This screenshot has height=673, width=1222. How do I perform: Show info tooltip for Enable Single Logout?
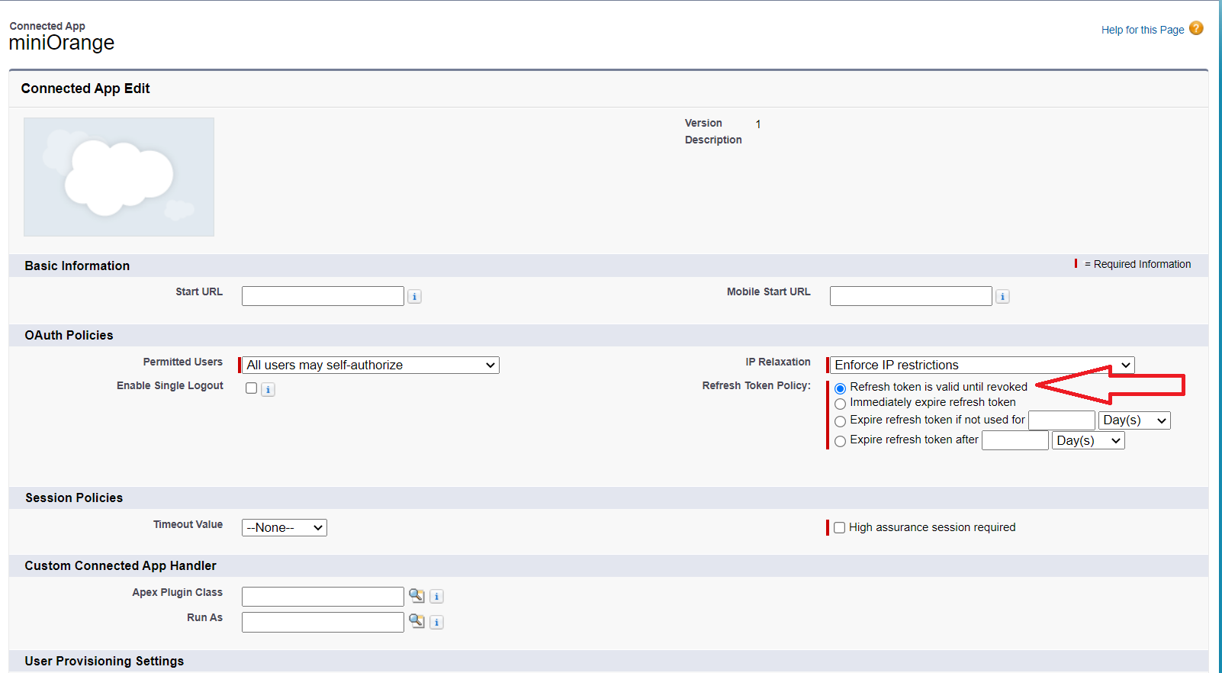coord(268,389)
